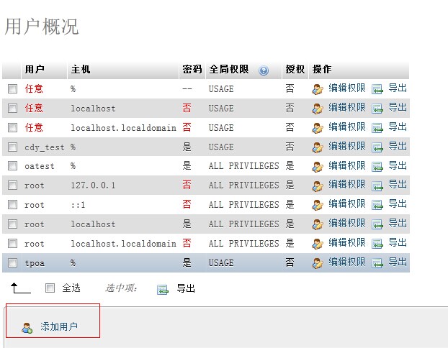Viewport: 448px width, 348px height.
Task: Click the 全选 label text
Action: pyautogui.click(x=71, y=288)
